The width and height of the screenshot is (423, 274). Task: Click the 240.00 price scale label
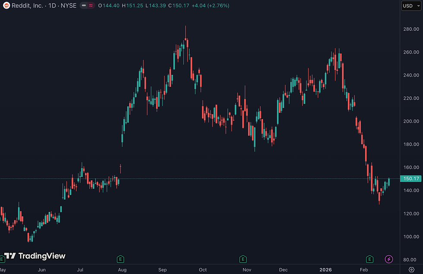point(411,75)
